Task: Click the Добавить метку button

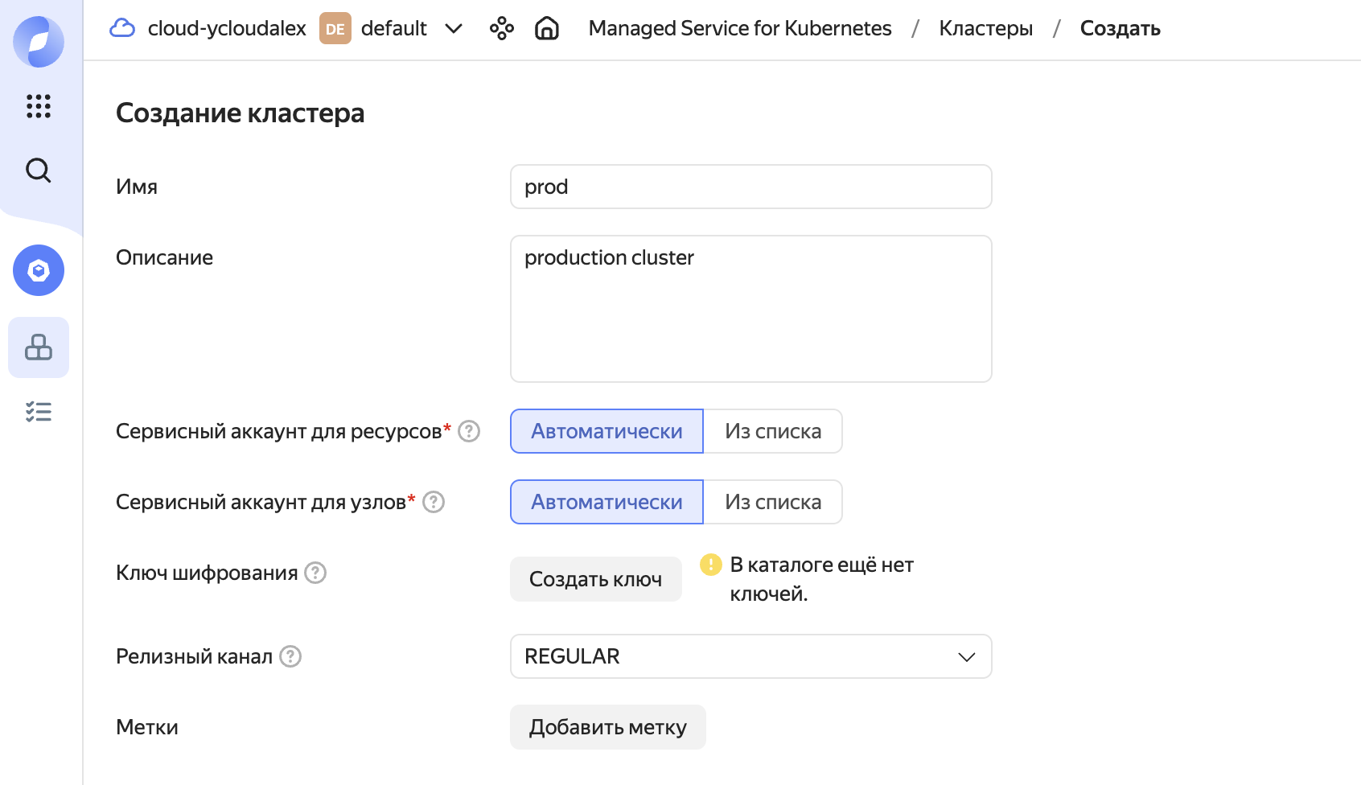Action: click(607, 727)
